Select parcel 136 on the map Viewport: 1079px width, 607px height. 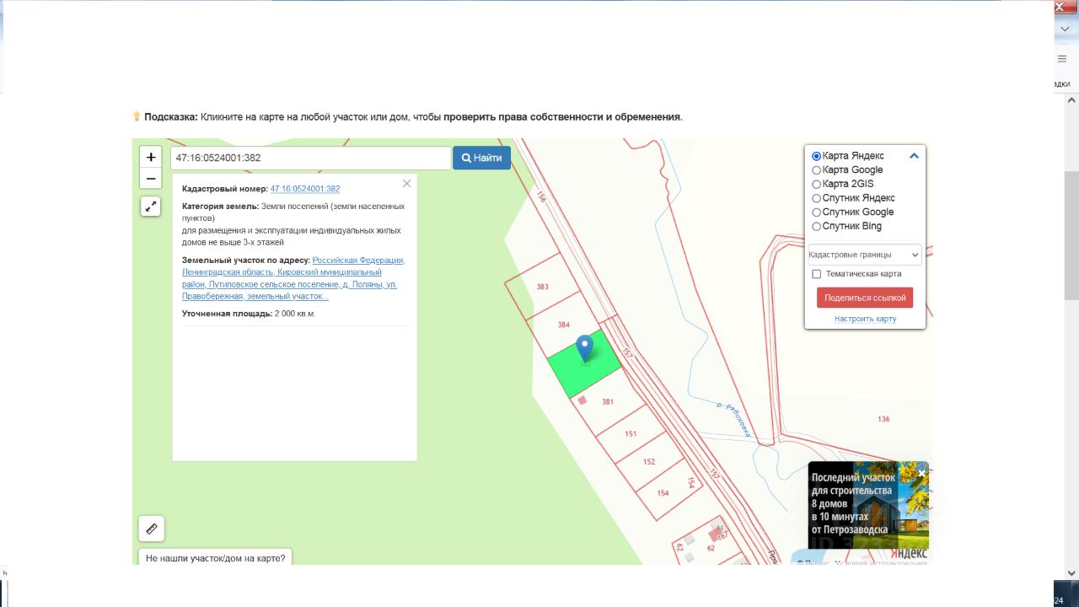[x=883, y=419]
